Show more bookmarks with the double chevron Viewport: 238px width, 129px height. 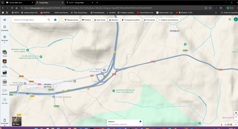tap(216, 13)
